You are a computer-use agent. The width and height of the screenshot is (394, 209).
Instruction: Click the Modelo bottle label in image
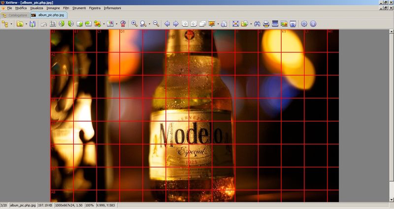(191, 144)
